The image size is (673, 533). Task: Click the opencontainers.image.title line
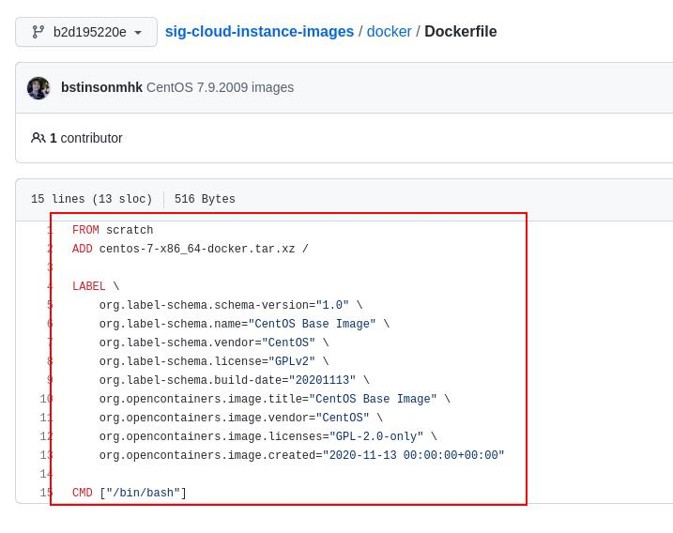pyautogui.click(x=275, y=399)
